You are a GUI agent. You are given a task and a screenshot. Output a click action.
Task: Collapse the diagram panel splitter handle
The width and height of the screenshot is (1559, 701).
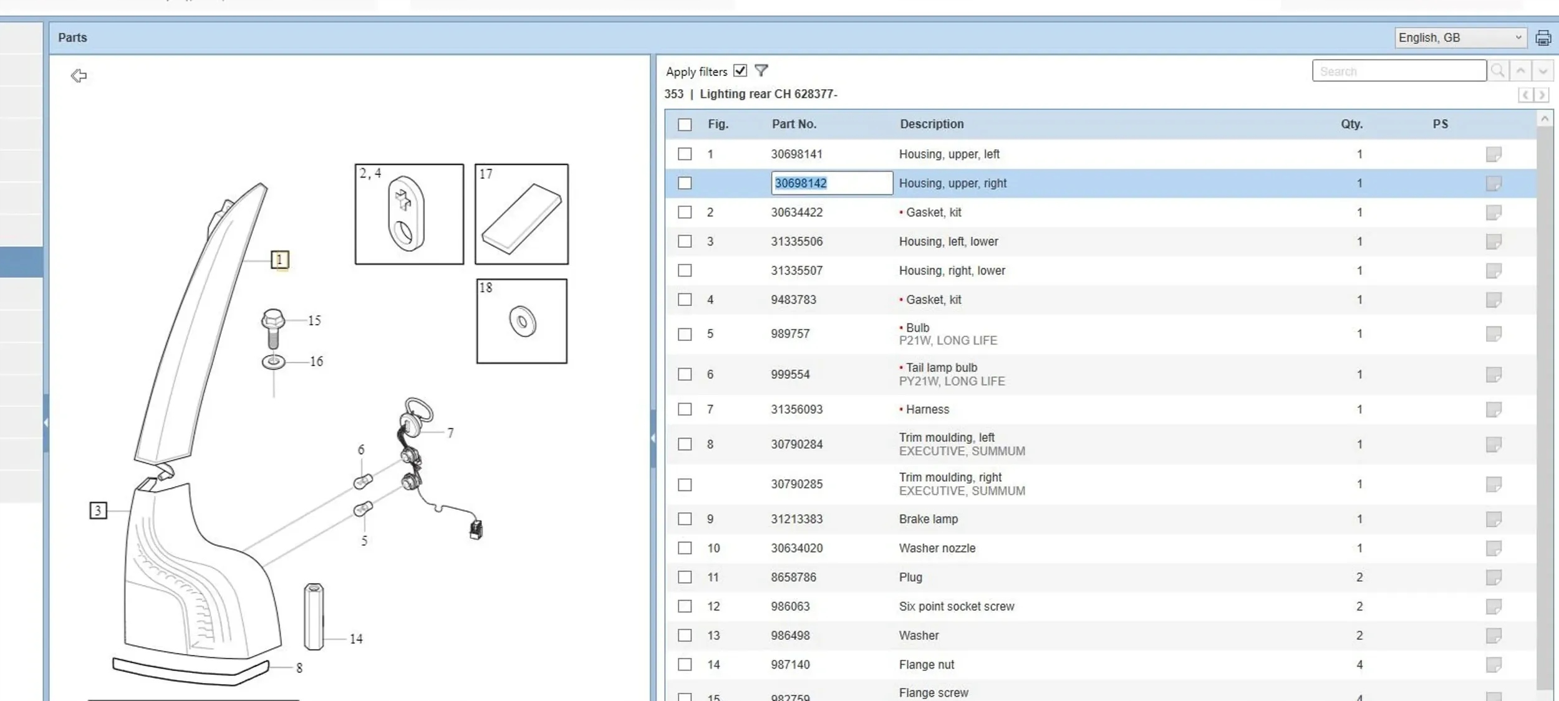[x=652, y=438]
